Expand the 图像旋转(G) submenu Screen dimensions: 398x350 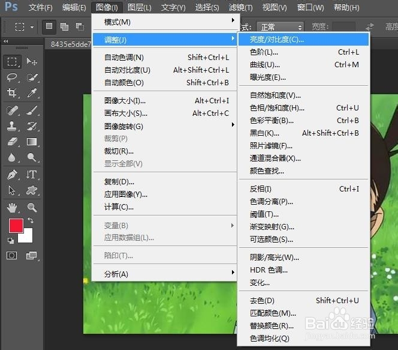pos(164,126)
